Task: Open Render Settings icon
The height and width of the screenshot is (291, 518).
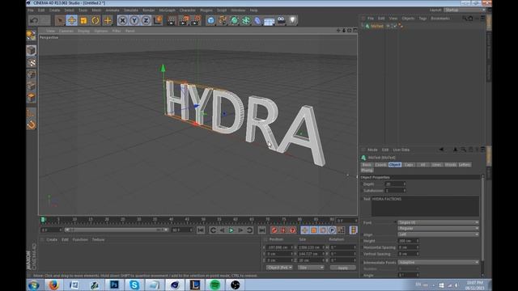Action: click(x=196, y=20)
